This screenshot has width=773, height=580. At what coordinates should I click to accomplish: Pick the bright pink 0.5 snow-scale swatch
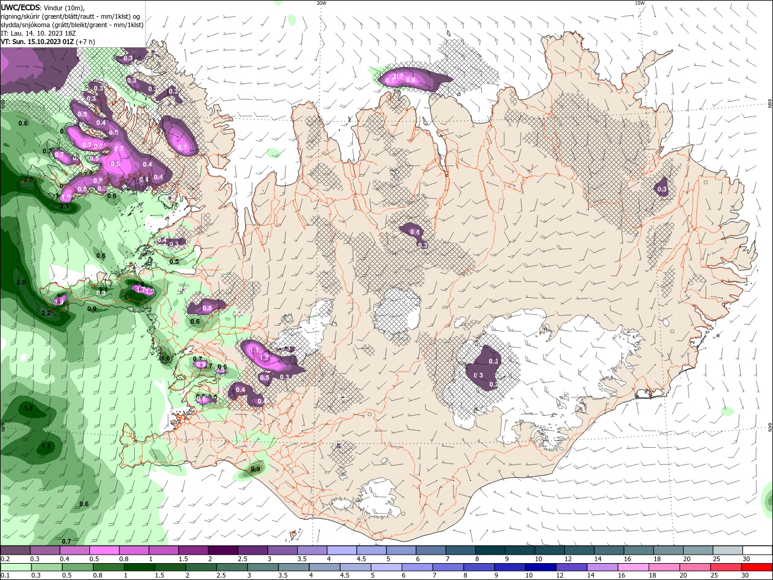coord(104,550)
